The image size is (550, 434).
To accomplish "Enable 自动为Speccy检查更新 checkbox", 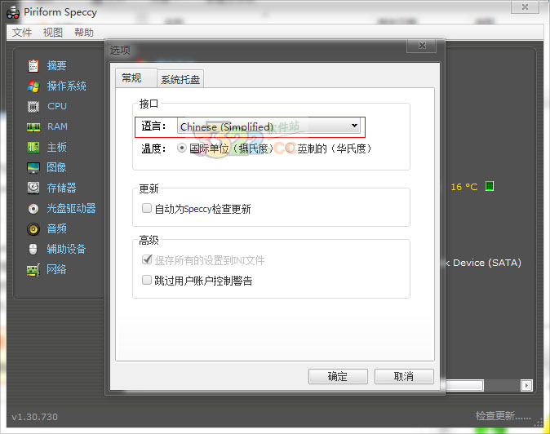I will [147, 209].
